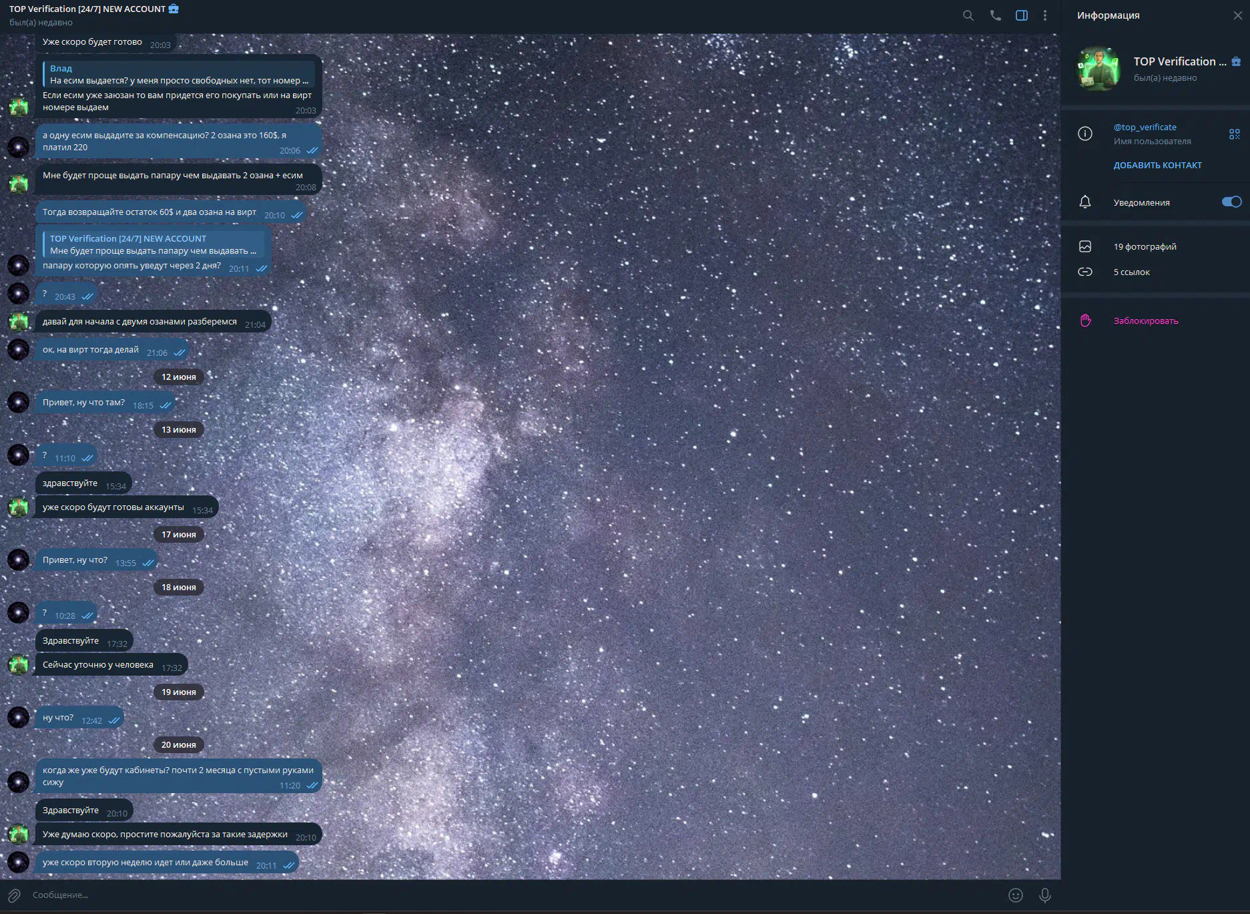Click the chat title TOP Verification header
Viewport: 1250px width, 914px height.
[87, 9]
